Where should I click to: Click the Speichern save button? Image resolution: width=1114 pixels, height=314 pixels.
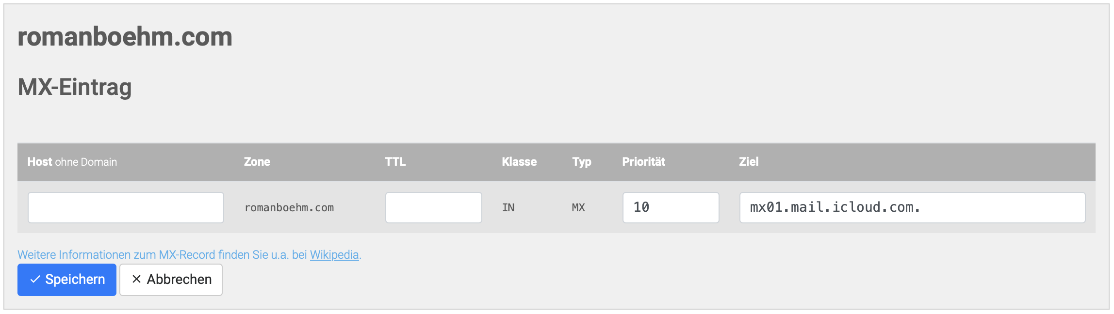pos(66,280)
